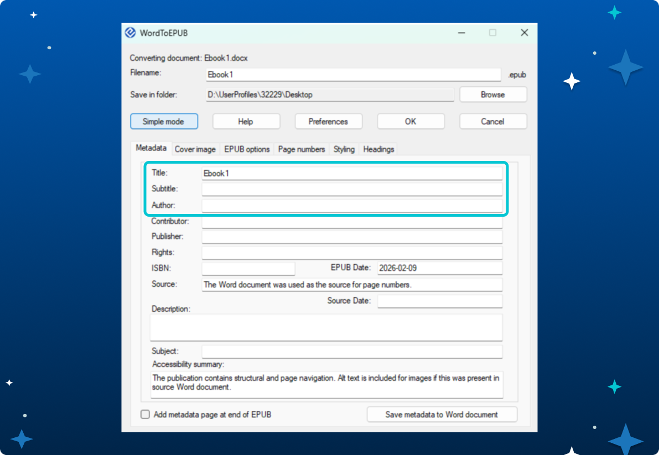Click the Simple mode button
659x455 pixels.
coord(164,122)
